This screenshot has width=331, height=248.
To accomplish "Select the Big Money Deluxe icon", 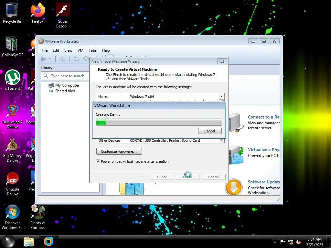I will point(13,150).
